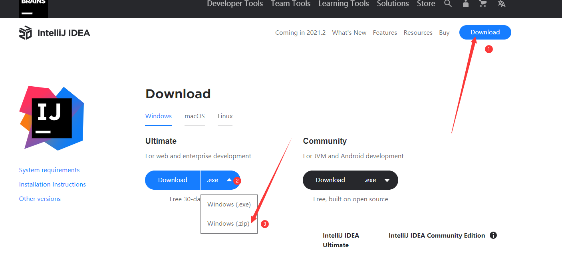Open the Team Tools menu
This screenshot has width=562, height=260.
click(290, 4)
